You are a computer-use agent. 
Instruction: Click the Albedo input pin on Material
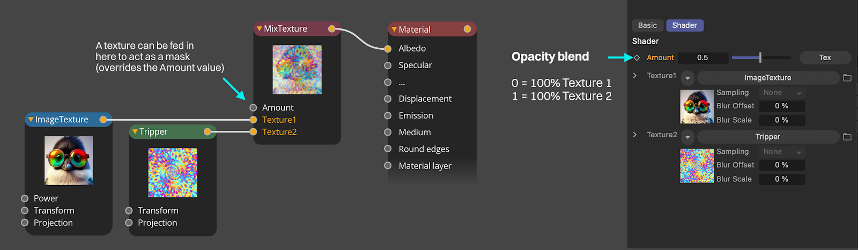click(x=388, y=48)
